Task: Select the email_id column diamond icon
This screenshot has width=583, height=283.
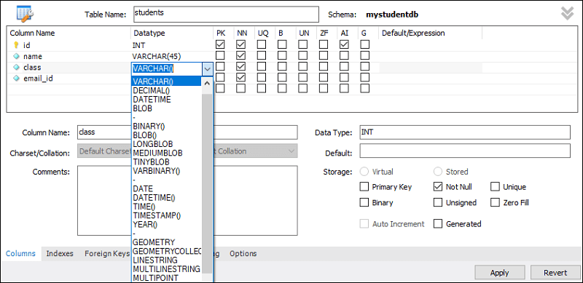Action: [x=16, y=79]
